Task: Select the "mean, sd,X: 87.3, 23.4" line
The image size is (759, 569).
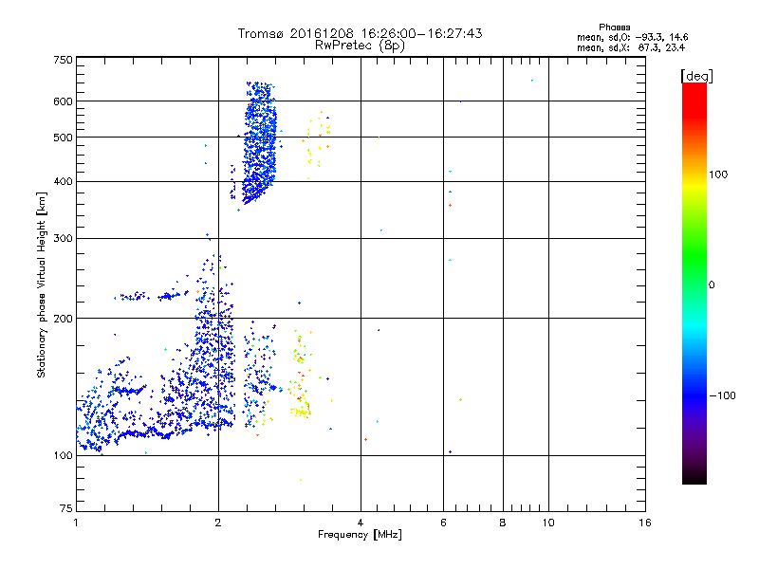Action: 631,48
